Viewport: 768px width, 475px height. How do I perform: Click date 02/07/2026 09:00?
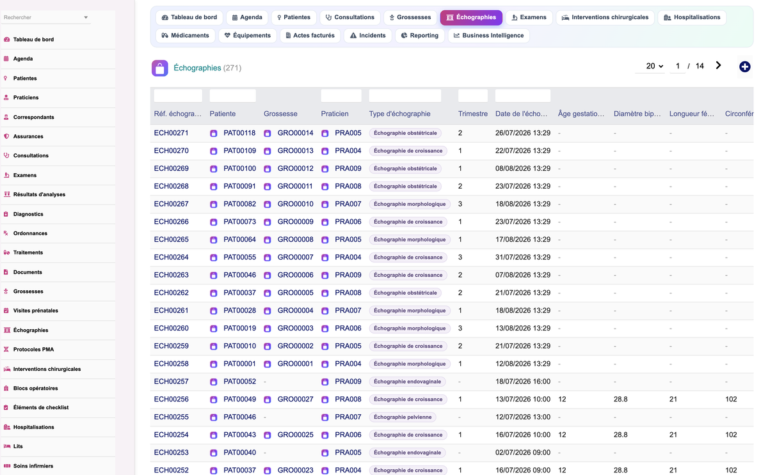point(523,453)
